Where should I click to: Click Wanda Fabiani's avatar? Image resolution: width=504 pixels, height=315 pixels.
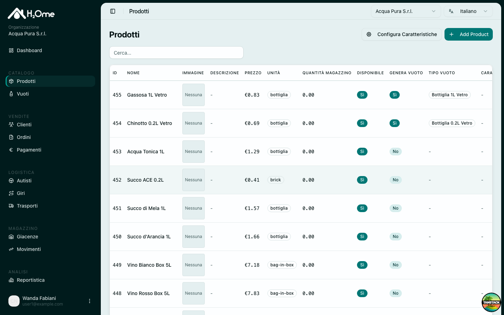point(14,301)
